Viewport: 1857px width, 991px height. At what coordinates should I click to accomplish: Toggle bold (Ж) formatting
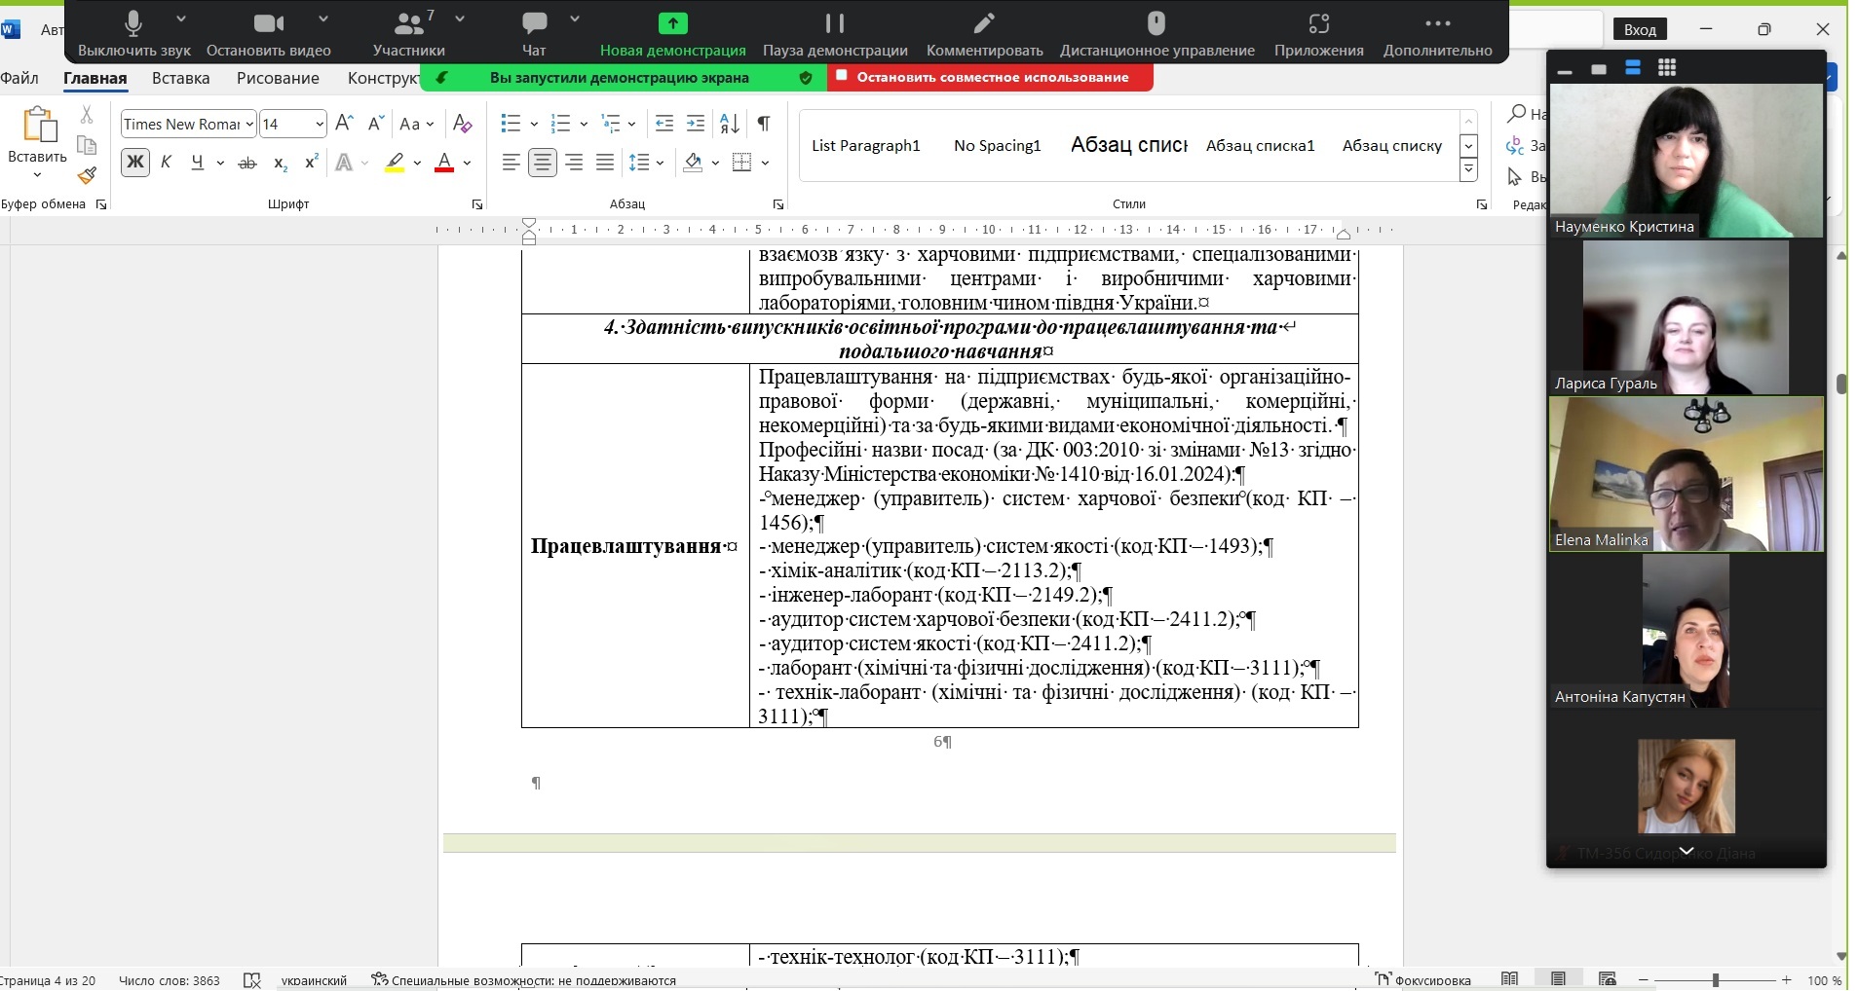click(135, 163)
